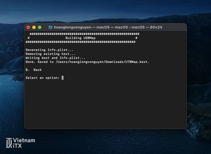
Task: Click the 'Writing kext and Info.plist...' line
Action: [55, 58]
